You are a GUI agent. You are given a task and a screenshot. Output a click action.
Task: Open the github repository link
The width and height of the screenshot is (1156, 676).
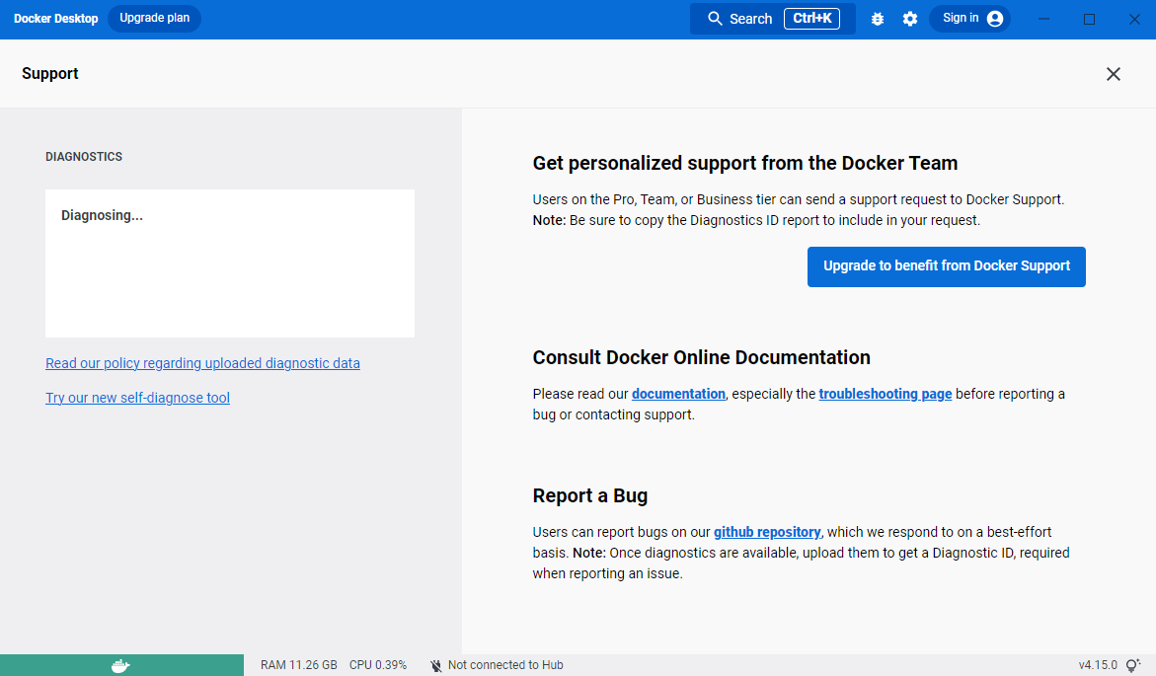coord(767,532)
